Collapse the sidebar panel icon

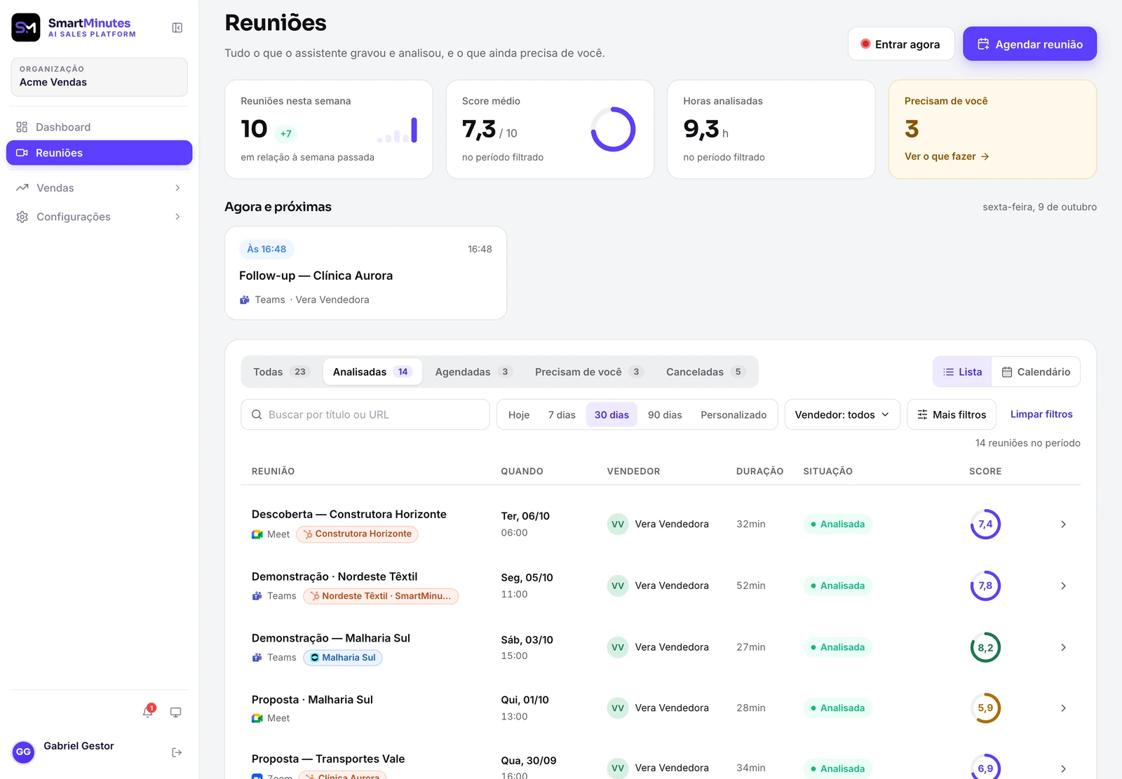point(177,28)
